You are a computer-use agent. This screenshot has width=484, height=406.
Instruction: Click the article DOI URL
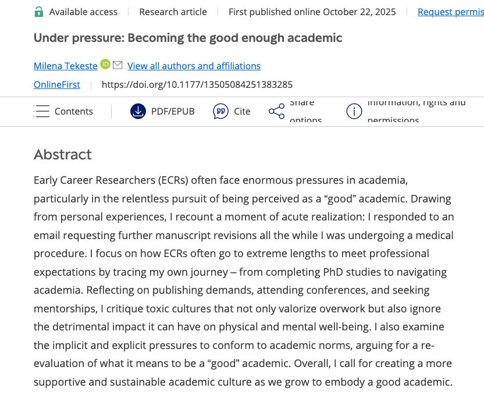[197, 84]
